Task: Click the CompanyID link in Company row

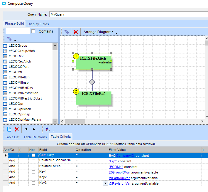Action: pyautogui.click(x=125, y=156)
